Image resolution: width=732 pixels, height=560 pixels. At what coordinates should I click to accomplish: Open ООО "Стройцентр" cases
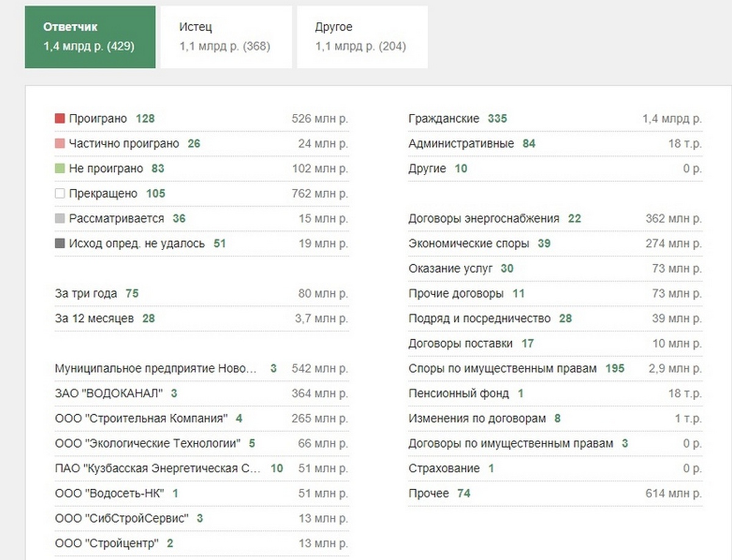(107, 544)
